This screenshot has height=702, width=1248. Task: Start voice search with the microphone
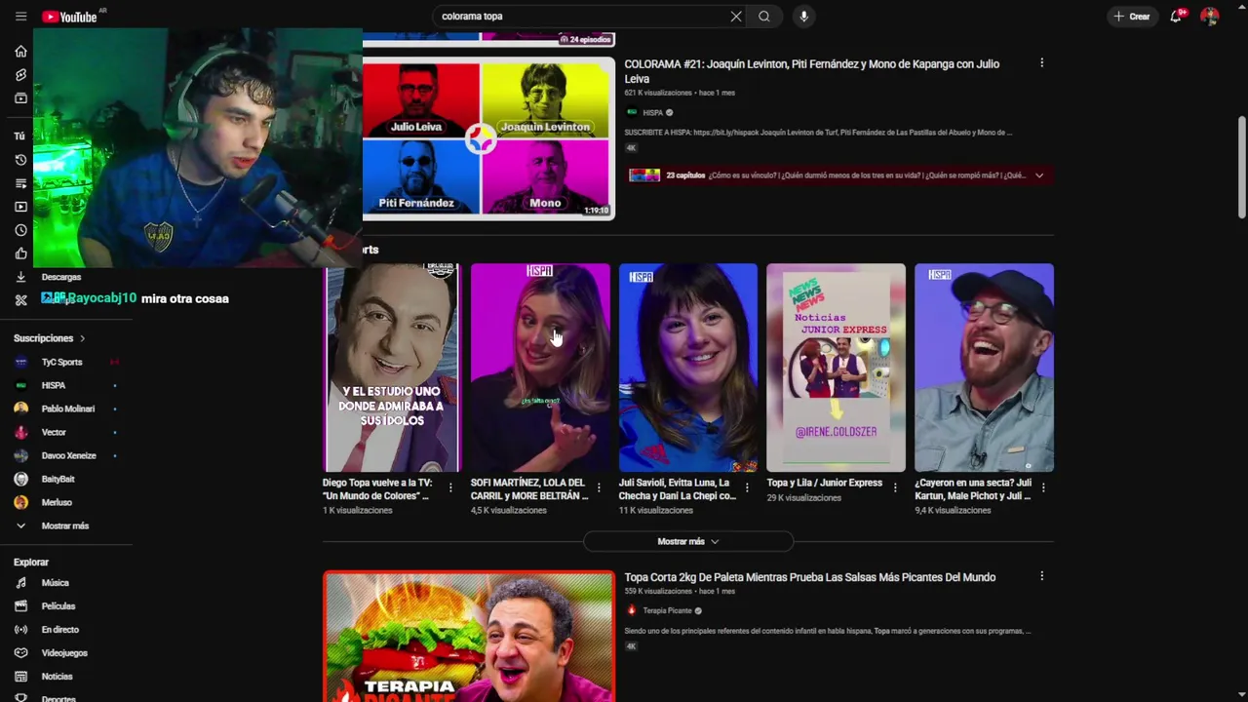coord(803,17)
